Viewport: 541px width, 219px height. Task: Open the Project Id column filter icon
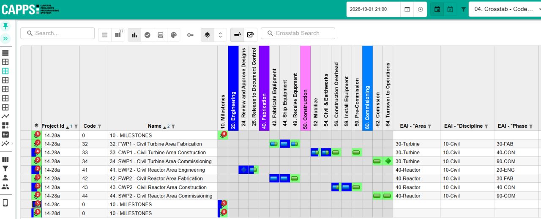point(76,126)
